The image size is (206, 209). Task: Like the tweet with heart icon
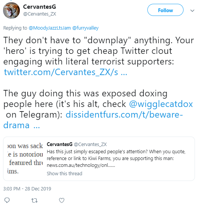[x=62, y=200]
